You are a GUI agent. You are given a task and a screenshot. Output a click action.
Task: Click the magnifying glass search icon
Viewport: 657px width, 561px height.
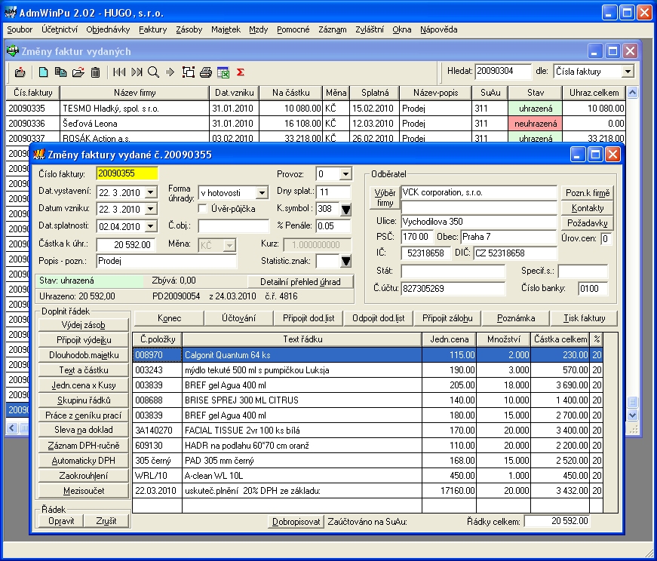click(153, 72)
